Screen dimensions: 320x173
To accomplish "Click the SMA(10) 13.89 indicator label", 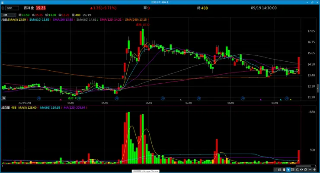I will pyautogui.click(x=39, y=20).
